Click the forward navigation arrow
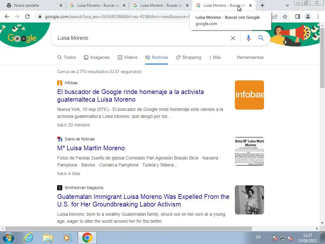 pos(17,17)
